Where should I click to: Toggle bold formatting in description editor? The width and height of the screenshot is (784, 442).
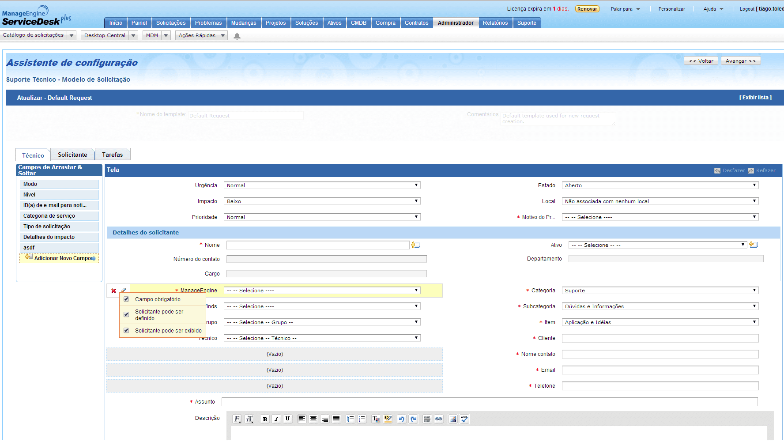[265, 419]
